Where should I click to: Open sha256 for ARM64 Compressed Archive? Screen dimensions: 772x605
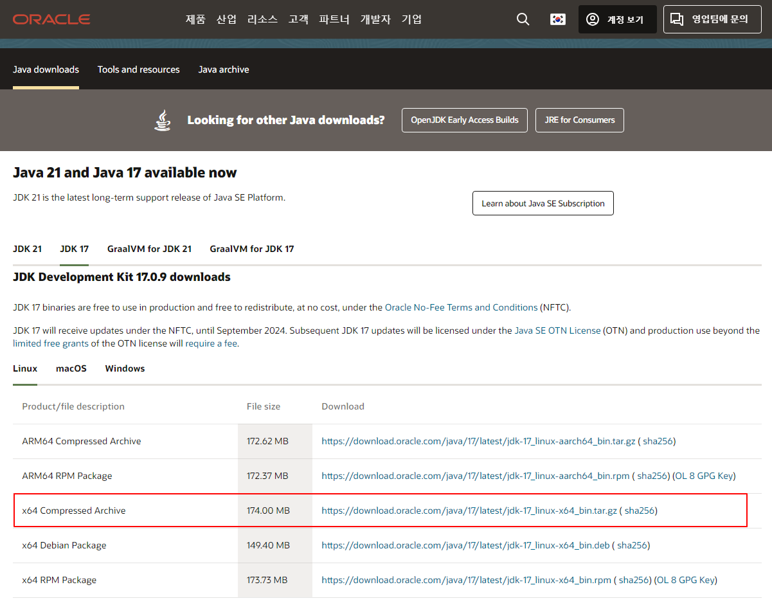pyautogui.click(x=658, y=441)
